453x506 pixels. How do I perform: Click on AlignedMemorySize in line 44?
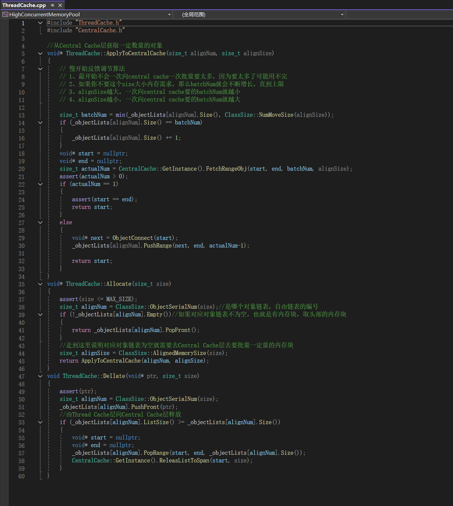click(x=180, y=353)
